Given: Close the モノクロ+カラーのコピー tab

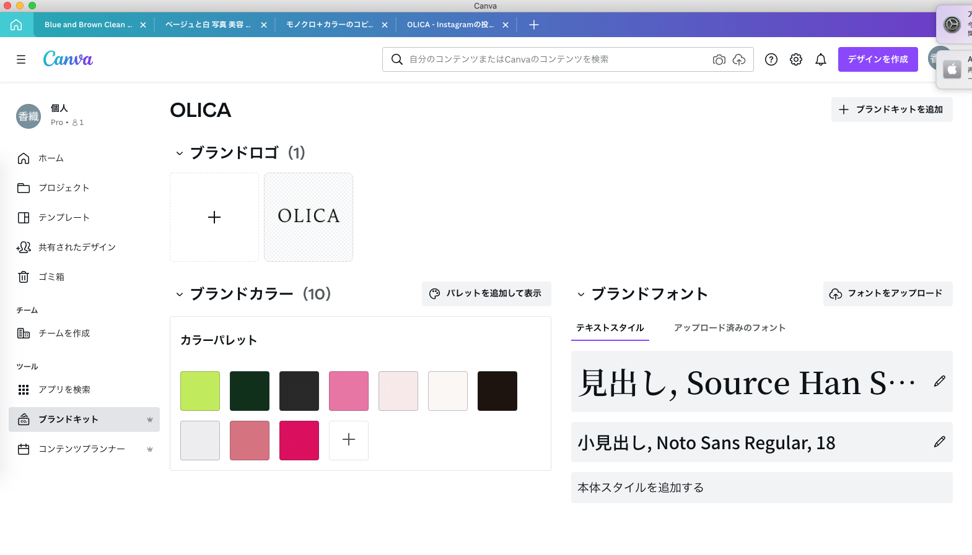Looking at the screenshot, I should point(385,25).
